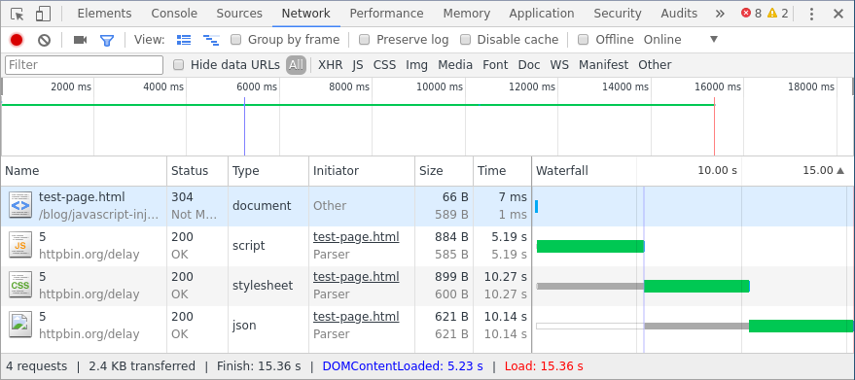
Task: Click the image icon of json row
Action: click(x=20, y=325)
